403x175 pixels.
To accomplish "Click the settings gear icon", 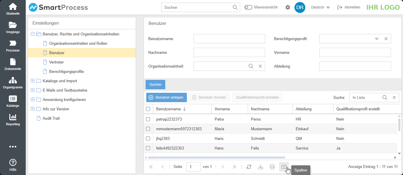I will pos(288,7).
